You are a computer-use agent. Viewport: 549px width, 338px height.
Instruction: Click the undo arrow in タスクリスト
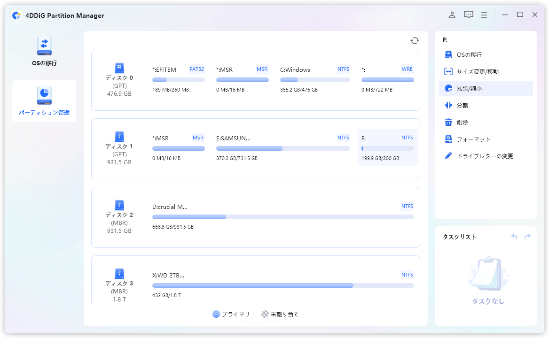coord(514,237)
